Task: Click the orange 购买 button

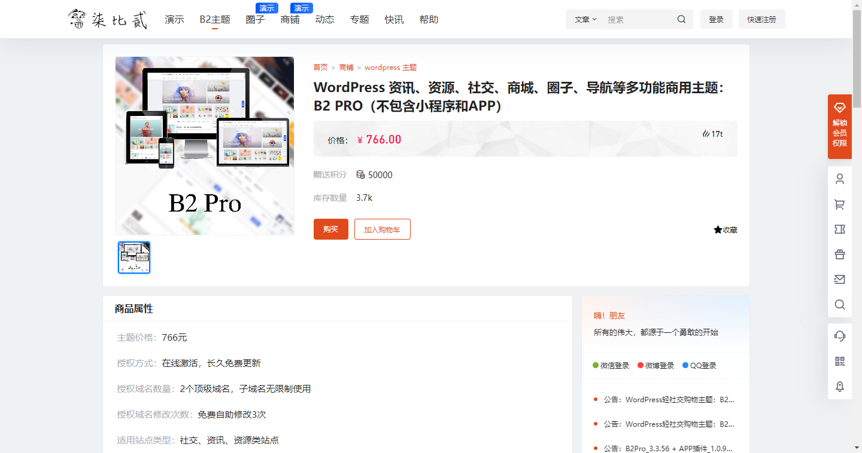Action: click(x=331, y=229)
